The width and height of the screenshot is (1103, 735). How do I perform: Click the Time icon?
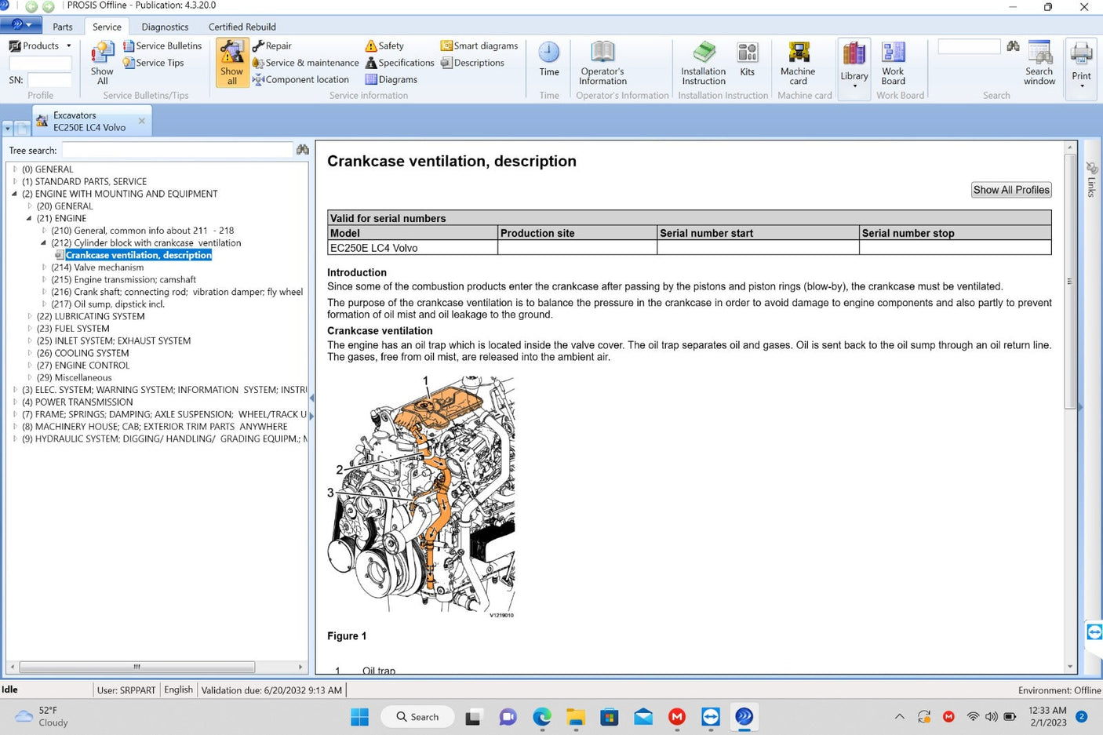[x=548, y=59]
